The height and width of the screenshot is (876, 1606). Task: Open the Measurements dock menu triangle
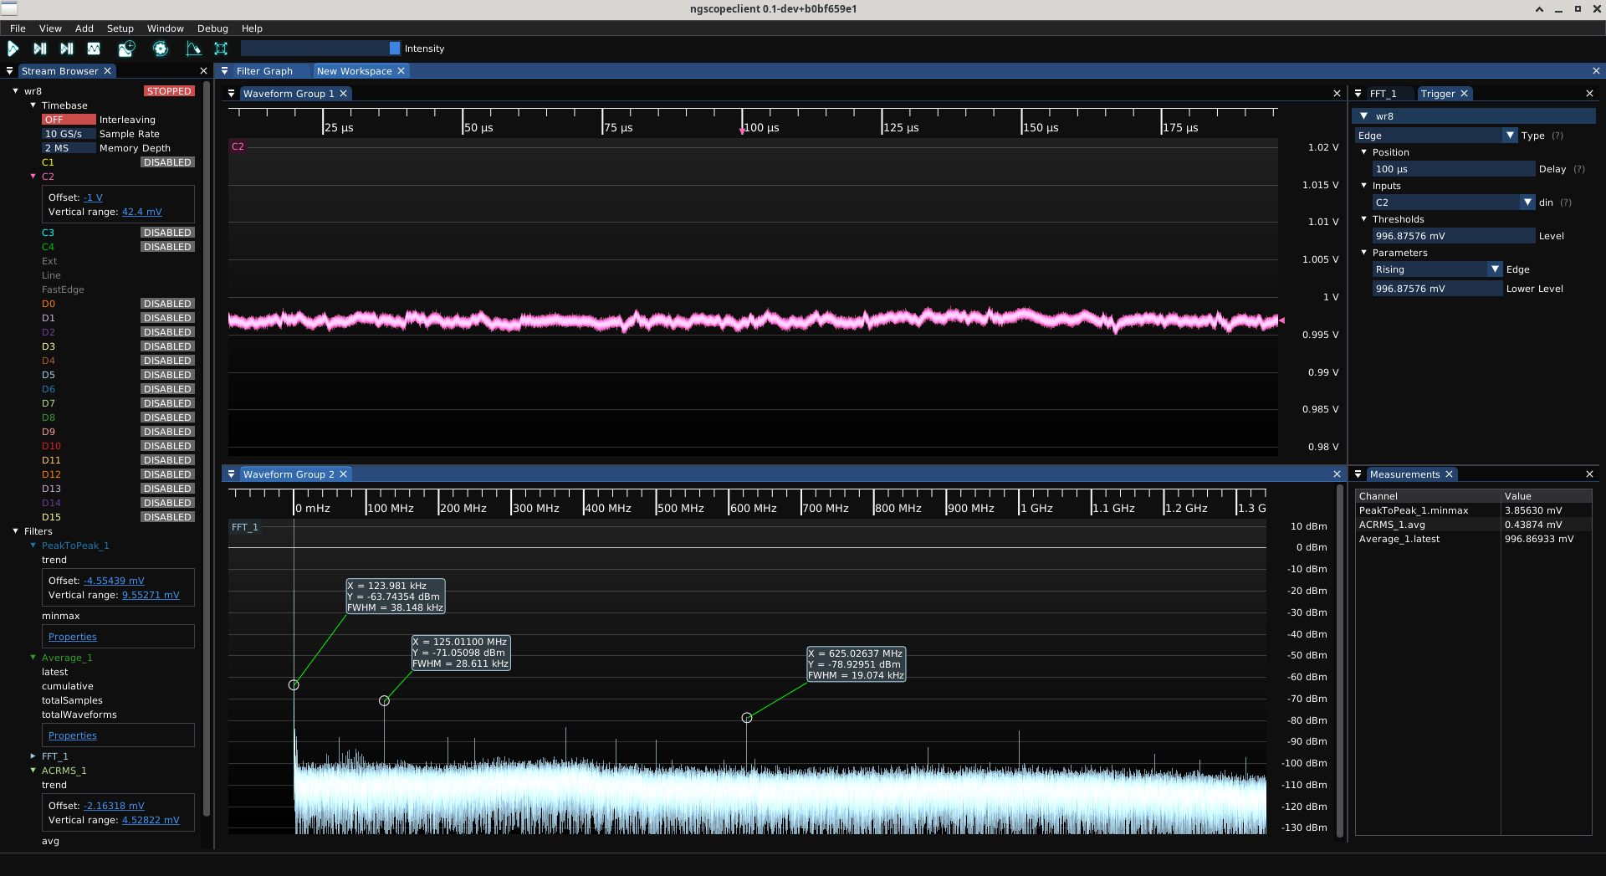coord(1358,474)
